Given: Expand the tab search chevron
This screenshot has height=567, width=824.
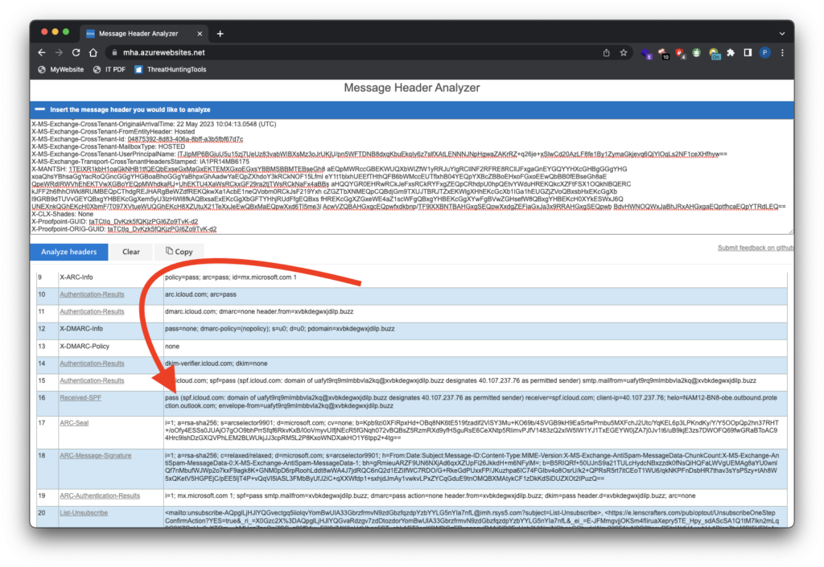Looking at the screenshot, I should tap(781, 34).
